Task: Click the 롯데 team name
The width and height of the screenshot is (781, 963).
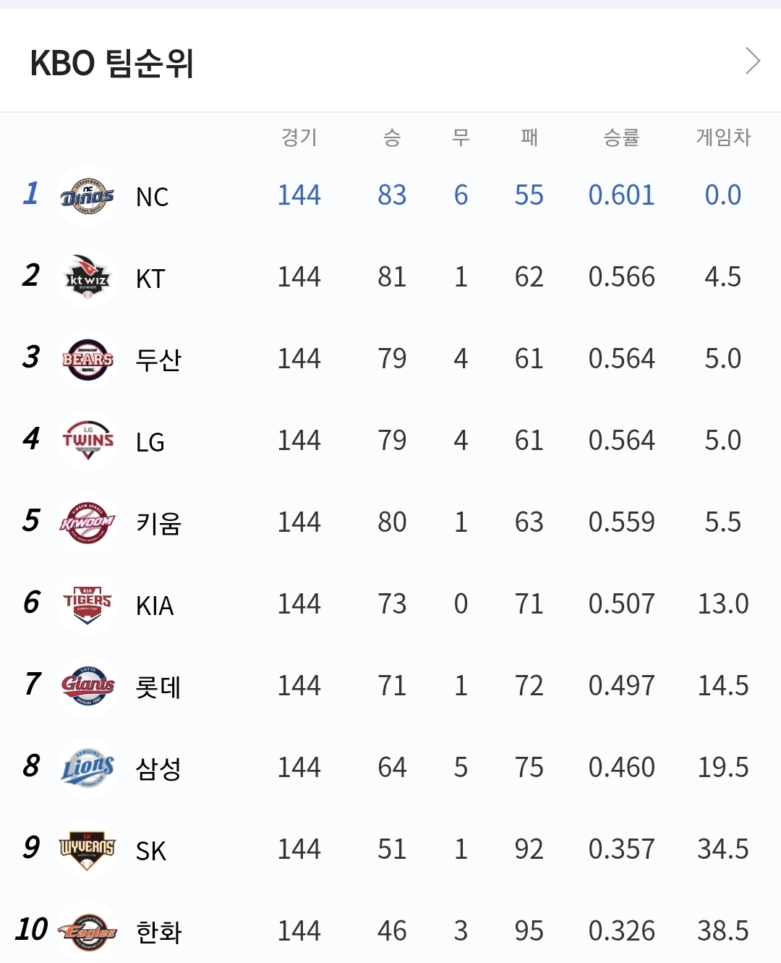Action: pyautogui.click(x=158, y=687)
